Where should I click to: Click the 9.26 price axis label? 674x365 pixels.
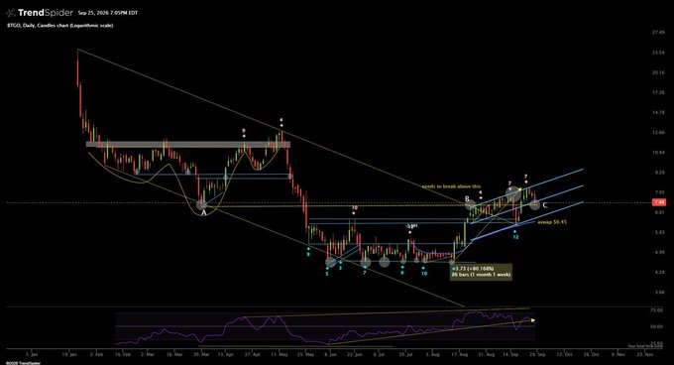click(658, 173)
